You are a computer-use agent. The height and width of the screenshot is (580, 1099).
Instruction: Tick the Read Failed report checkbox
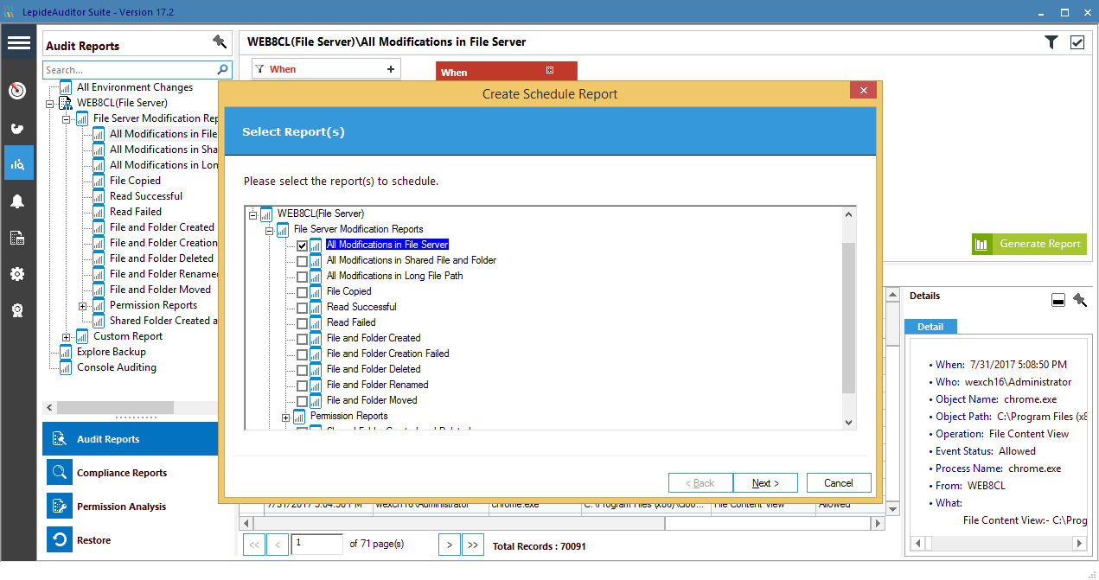pyautogui.click(x=302, y=323)
